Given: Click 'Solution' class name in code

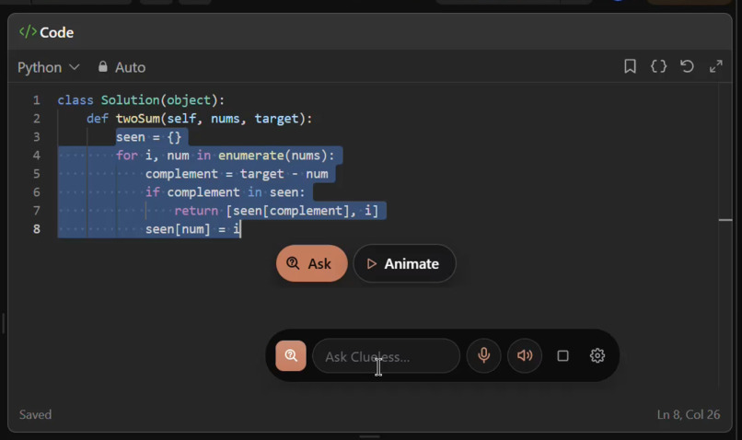Looking at the screenshot, I should [130, 99].
